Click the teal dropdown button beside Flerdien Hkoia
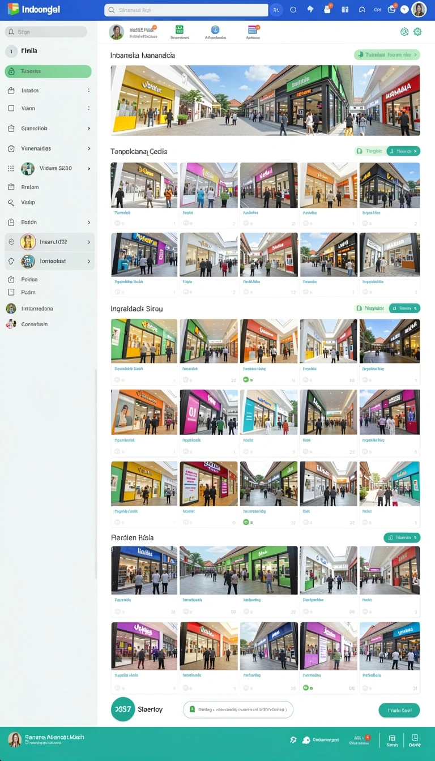Image resolution: width=435 pixels, height=761 pixels. 402,537
